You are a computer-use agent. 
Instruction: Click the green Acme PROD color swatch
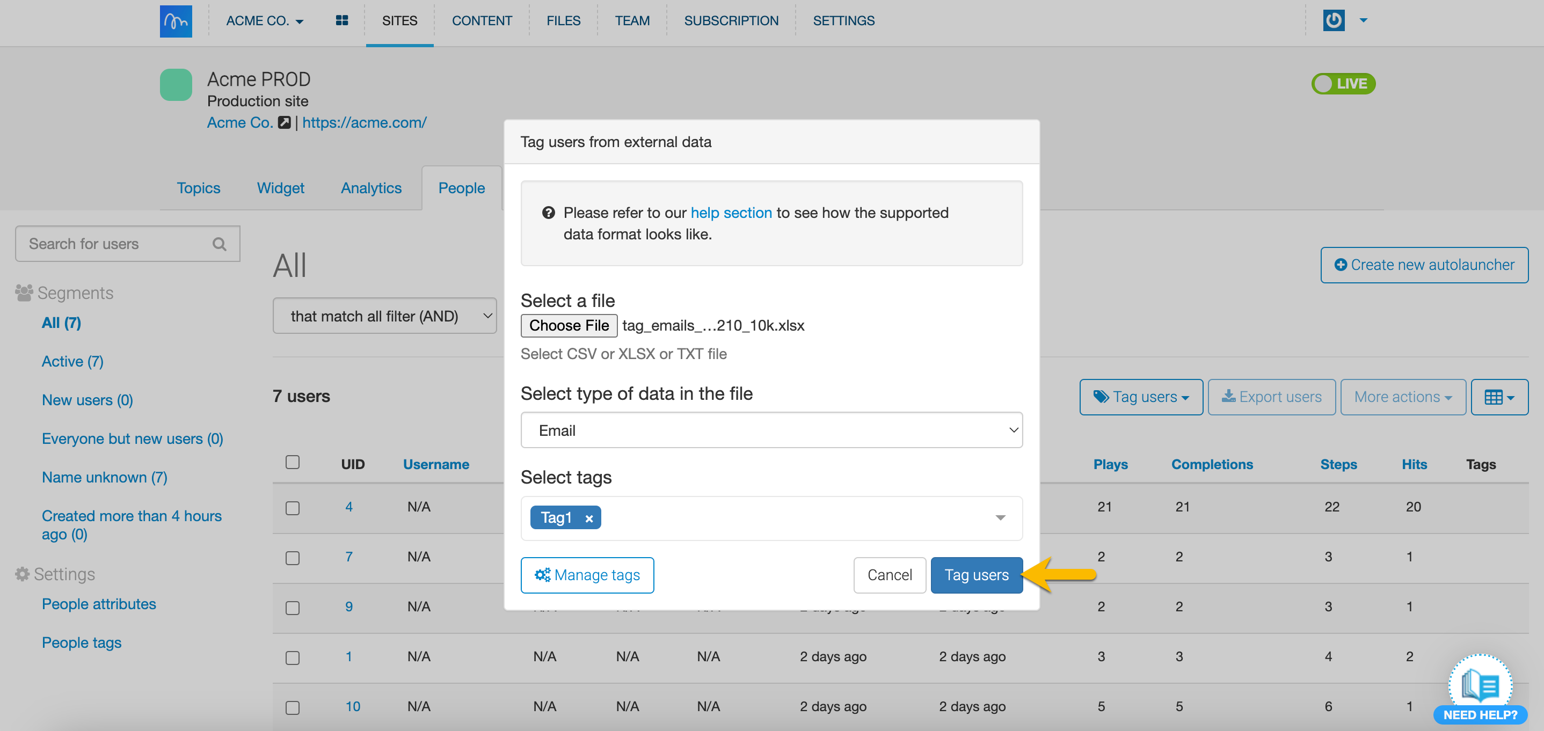click(176, 84)
